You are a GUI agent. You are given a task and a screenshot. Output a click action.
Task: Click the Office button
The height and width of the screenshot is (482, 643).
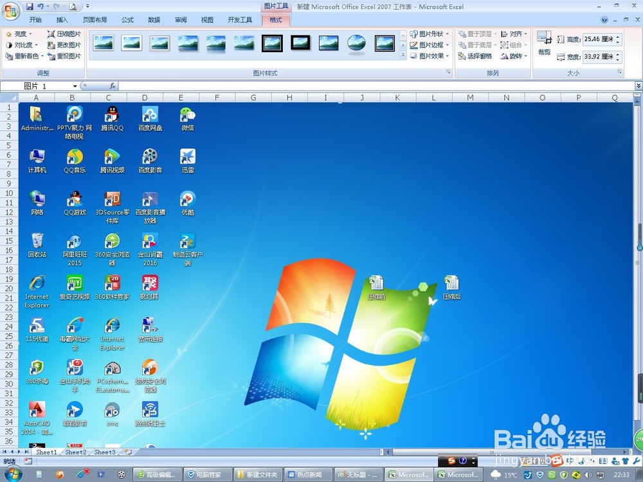point(11,11)
